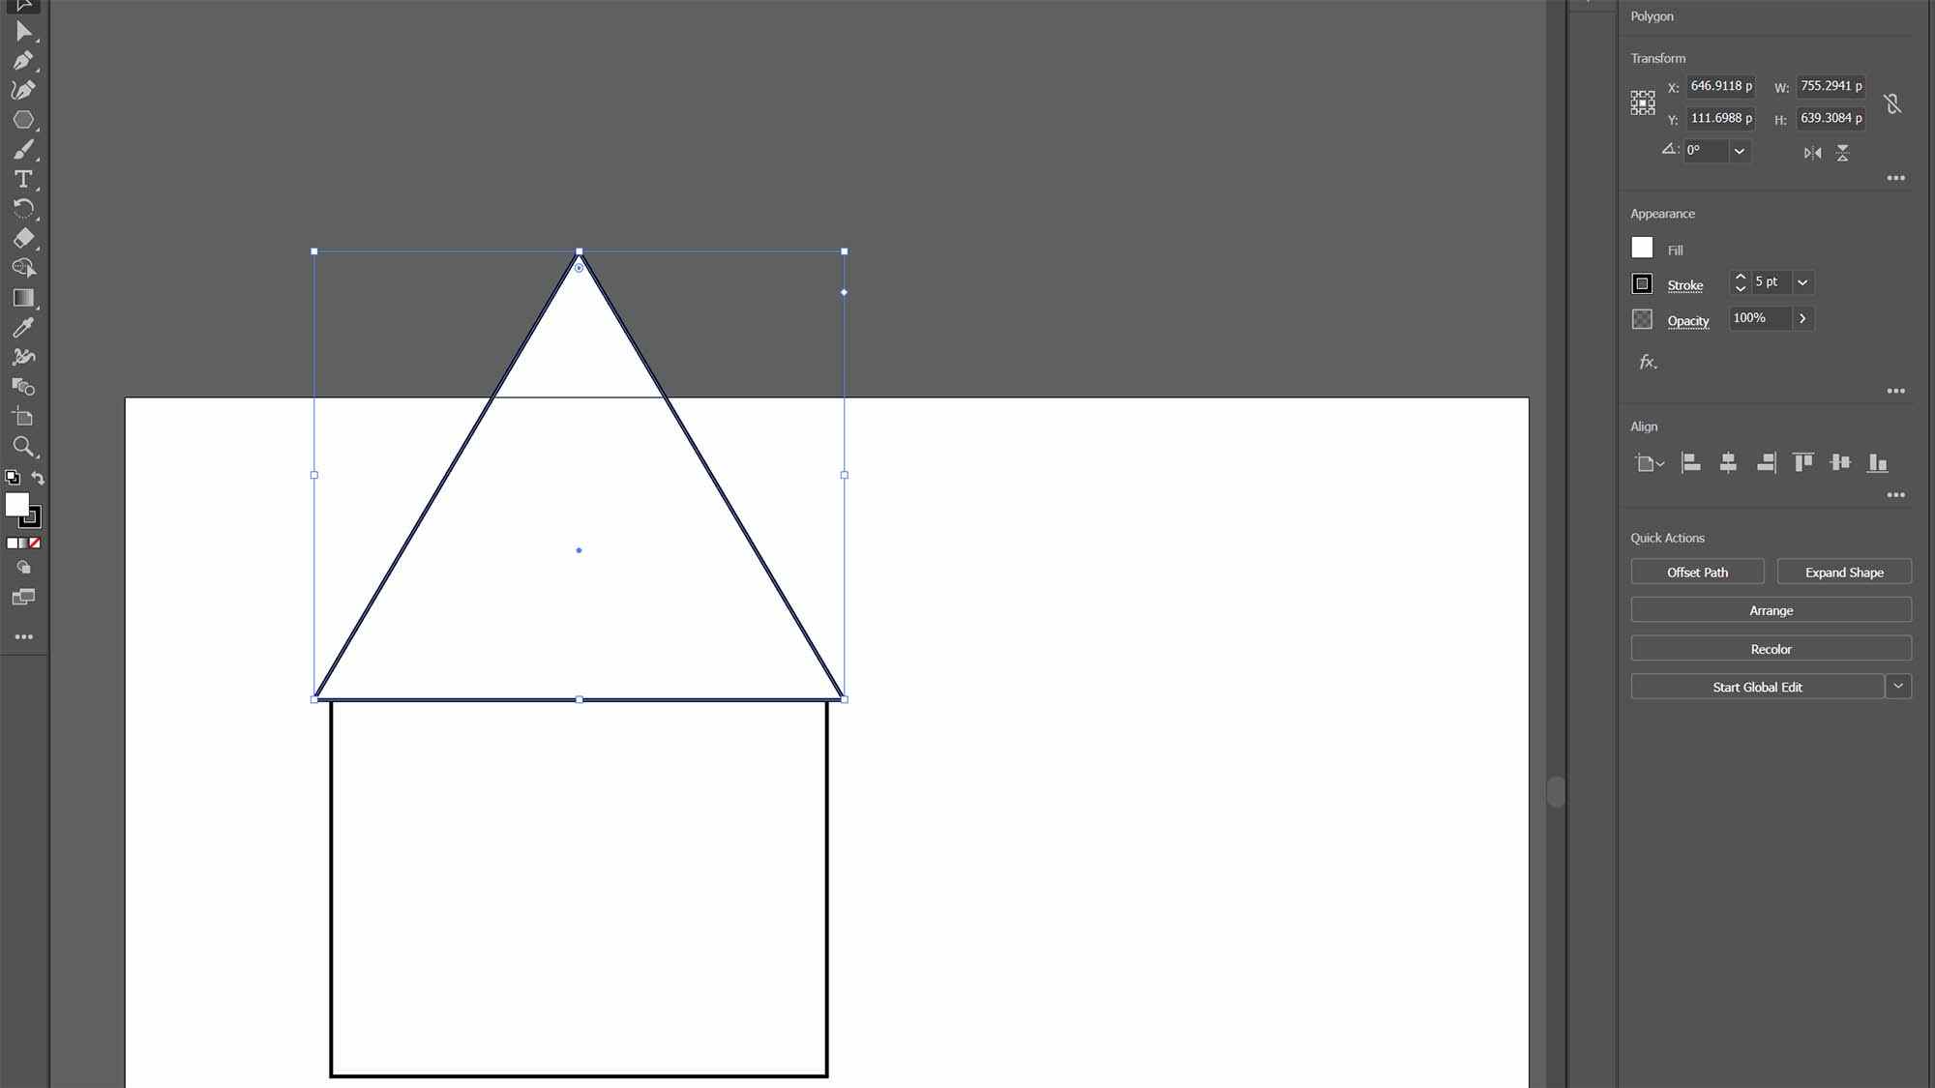Click the Offset Path quick action button
Viewport: 1935px width, 1088px height.
1697,572
